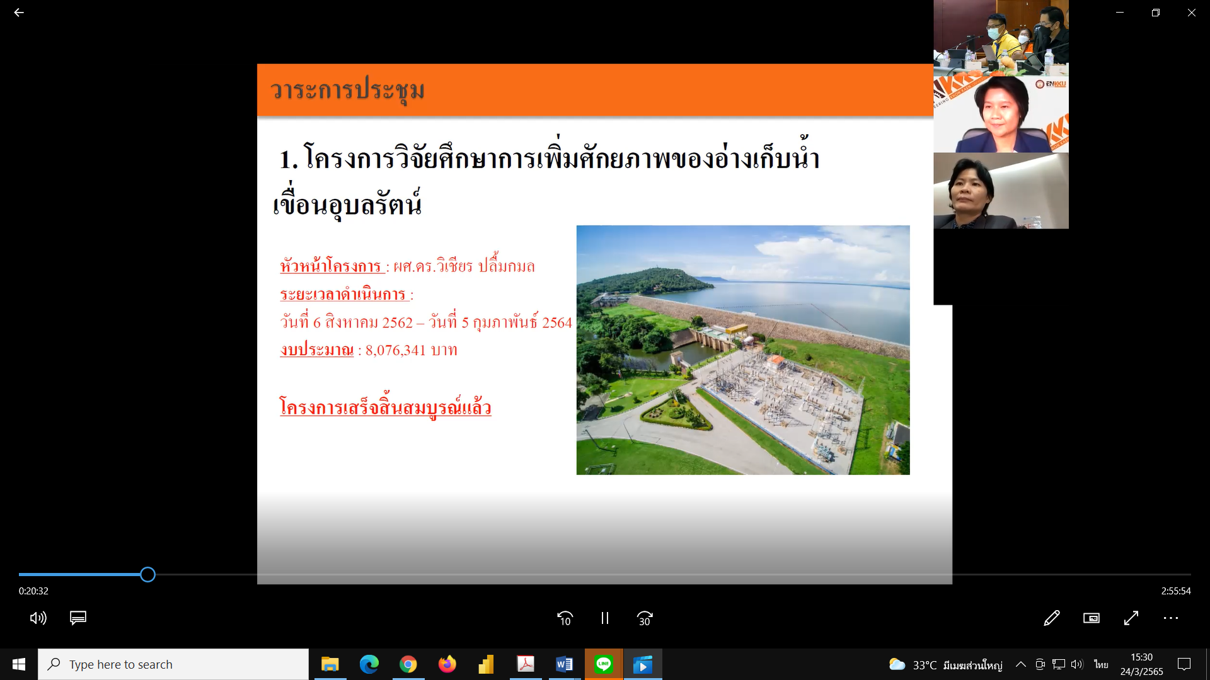
Task: Switch the Thai input language indicator
Action: click(1101, 664)
